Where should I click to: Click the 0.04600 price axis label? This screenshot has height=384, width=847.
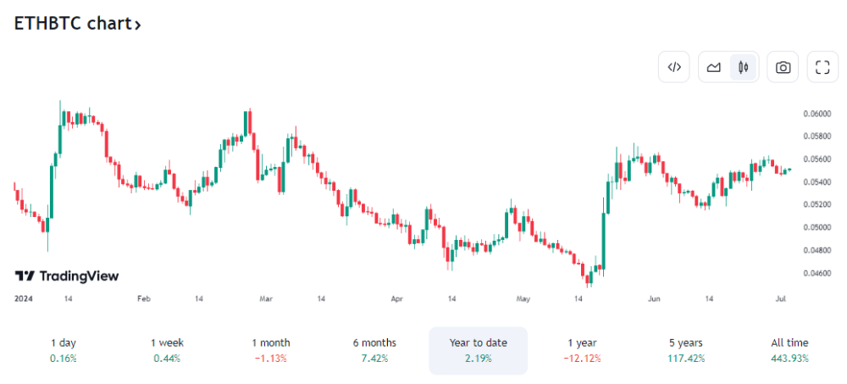[817, 273]
